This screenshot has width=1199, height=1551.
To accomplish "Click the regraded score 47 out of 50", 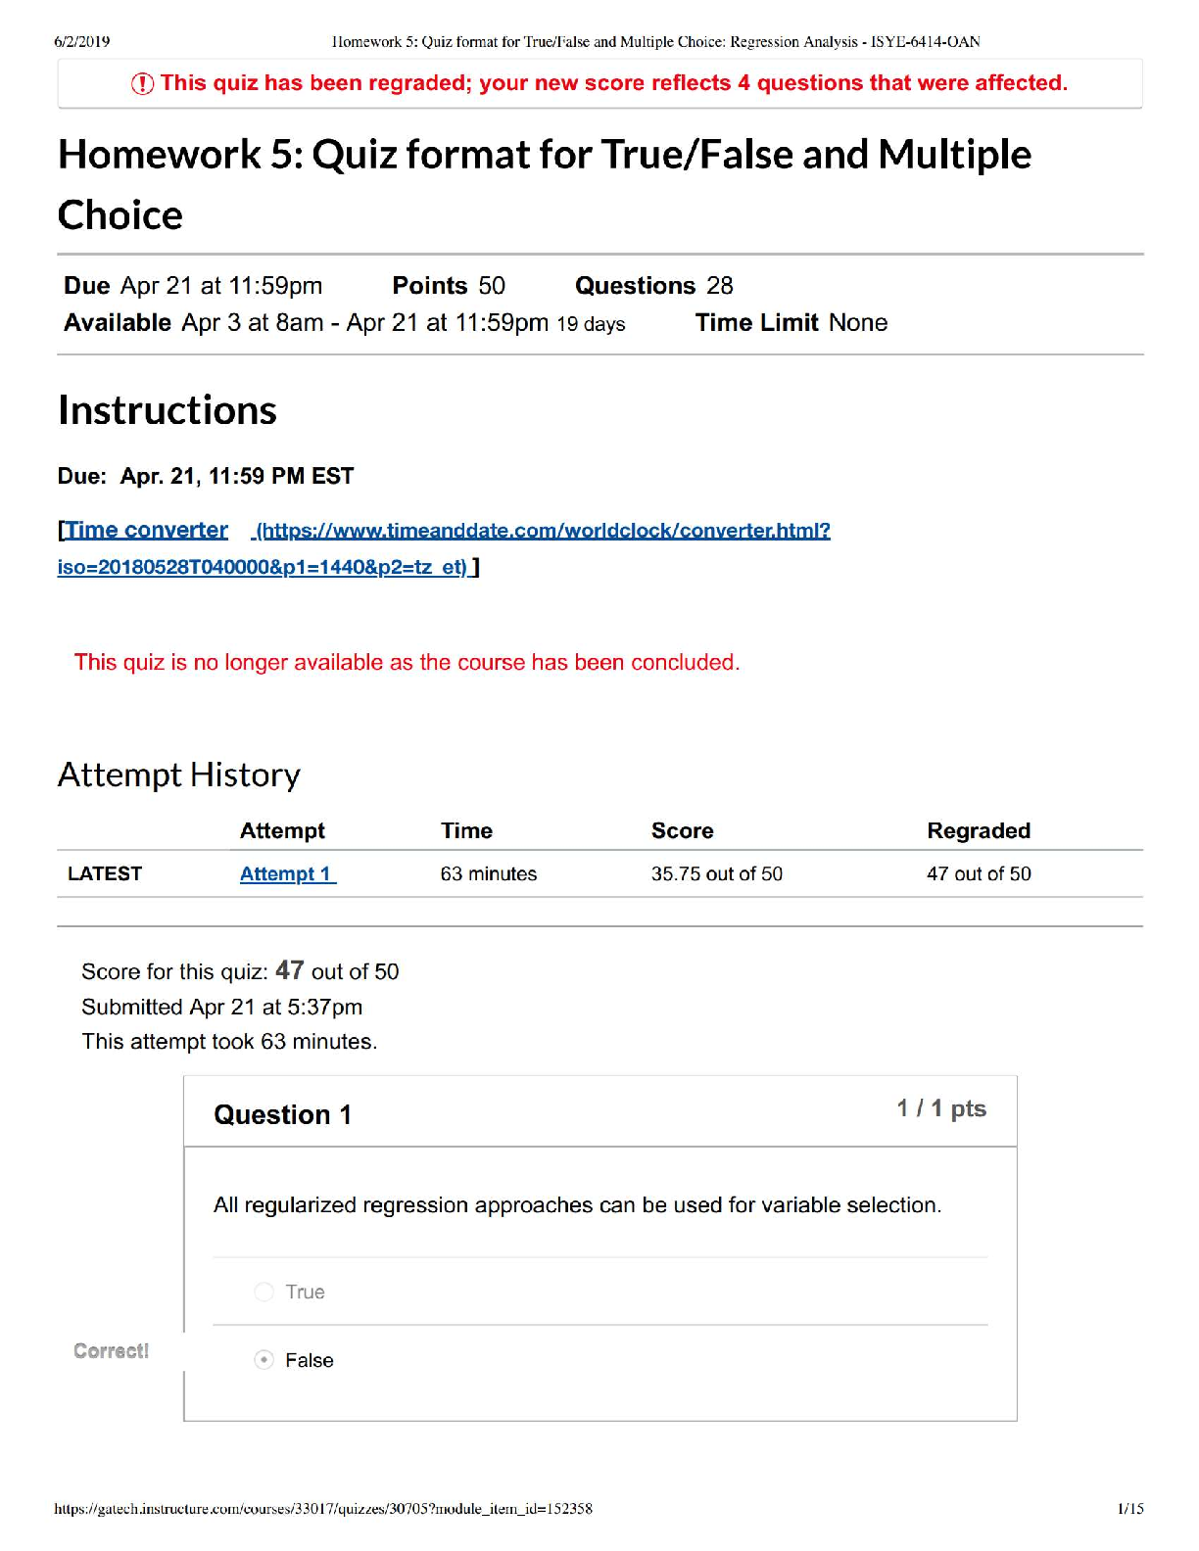I will pos(978,873).
